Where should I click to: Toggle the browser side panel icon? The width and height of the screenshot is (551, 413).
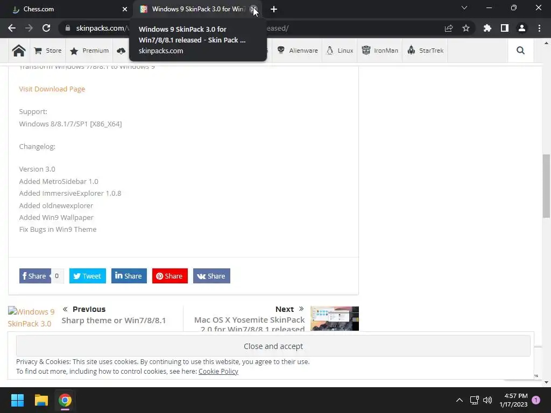(504, 28)
